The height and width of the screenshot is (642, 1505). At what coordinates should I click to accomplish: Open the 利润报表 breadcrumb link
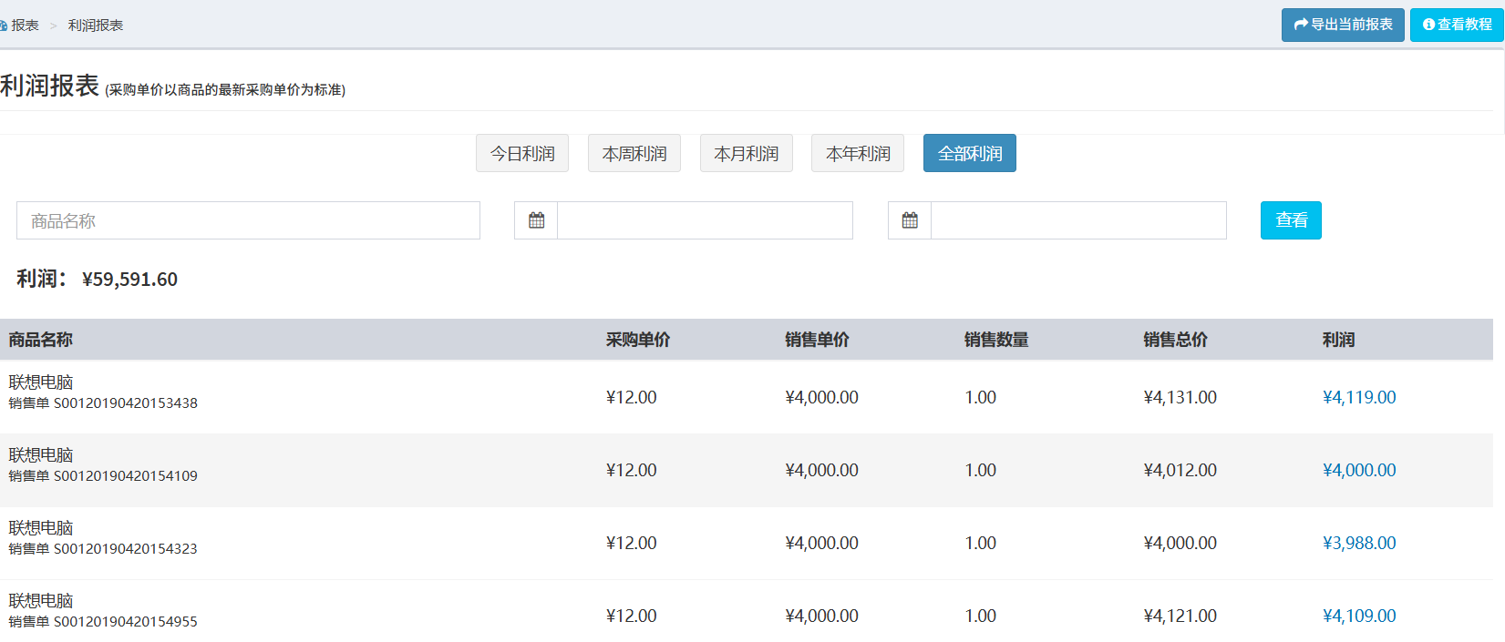tap(96, 25)
